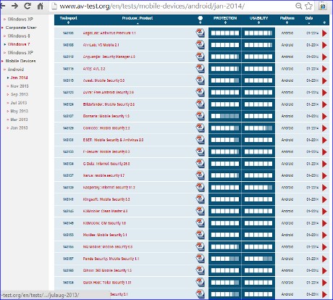Expand the Mobile Devices sidebar section
The height and width of the screenshot is (300, 333).
tap(20, 61)
